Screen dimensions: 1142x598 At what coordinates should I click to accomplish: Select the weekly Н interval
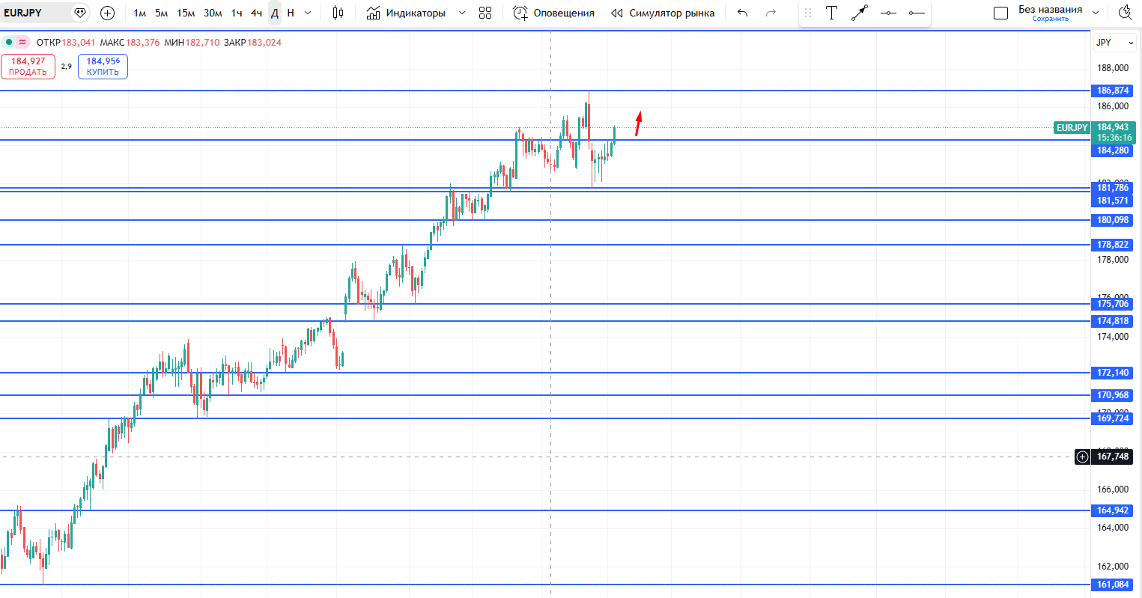pos(291,13)
